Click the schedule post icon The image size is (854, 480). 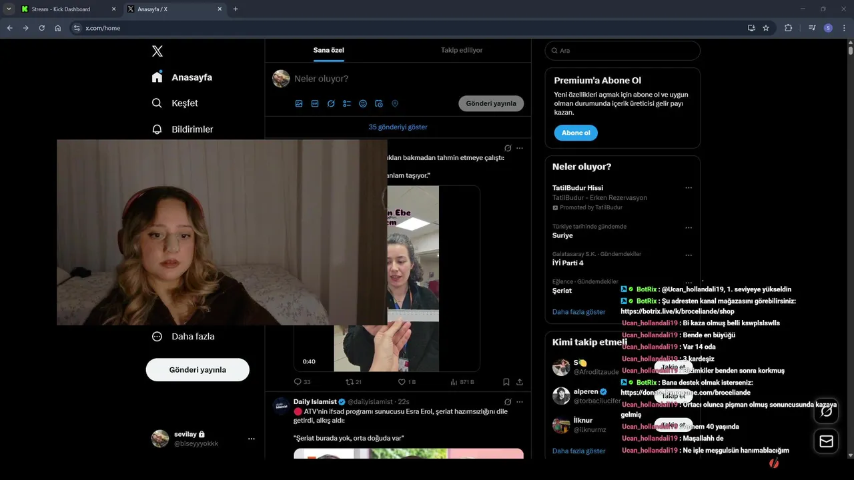[x=379, y=104]
